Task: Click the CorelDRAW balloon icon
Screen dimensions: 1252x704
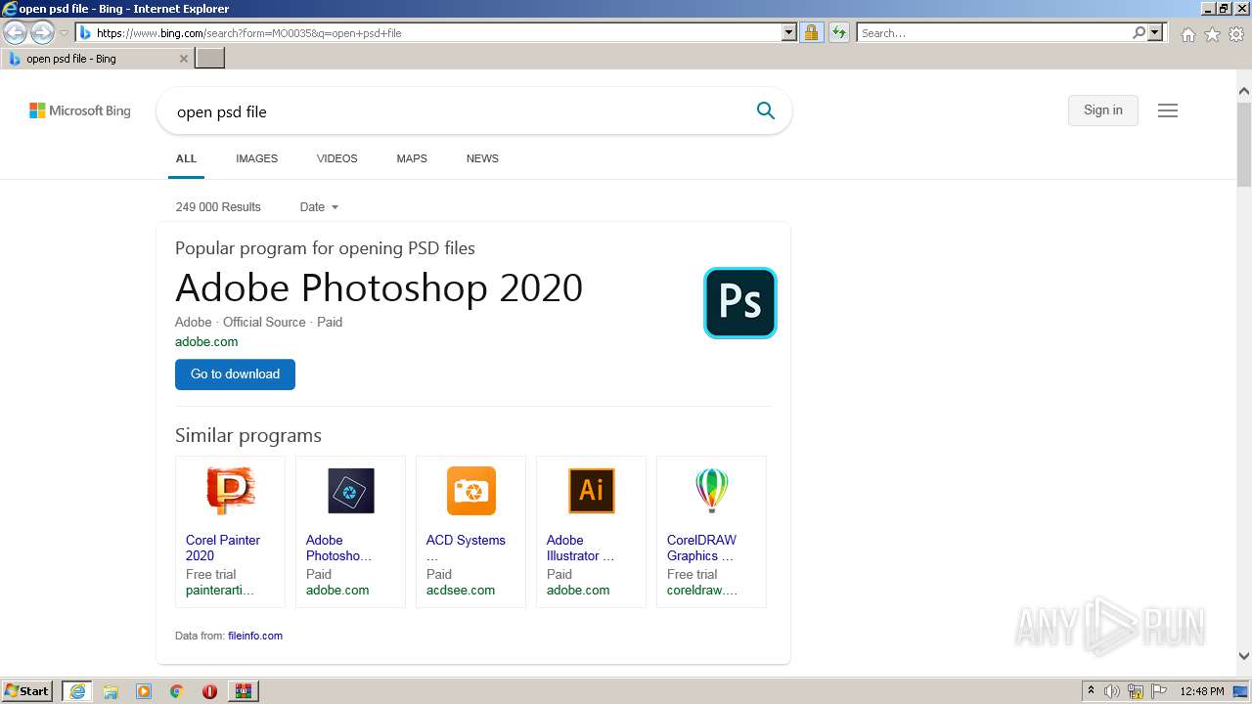Action: [x=711, y=491]
